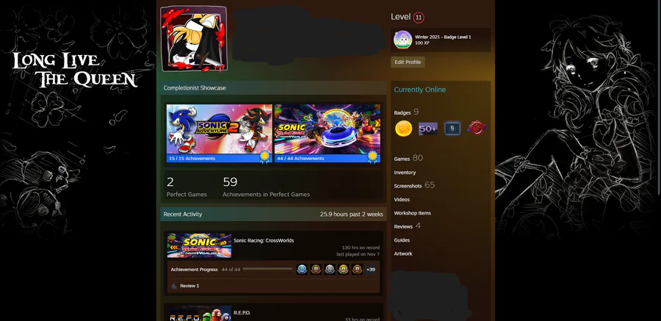Open the Reviews 4 link
Viewport: 661px width, 321px height.
pos(407,226)
